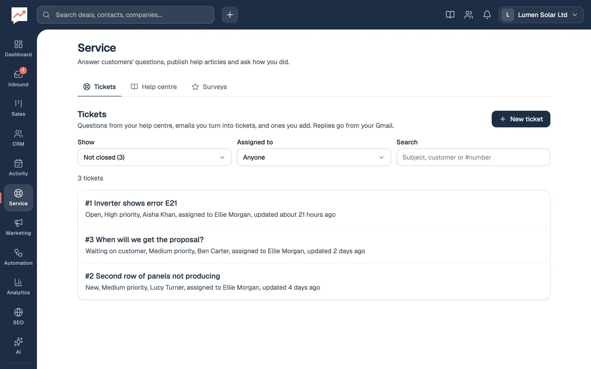Open the Activity calendar section

click(18, 168)
